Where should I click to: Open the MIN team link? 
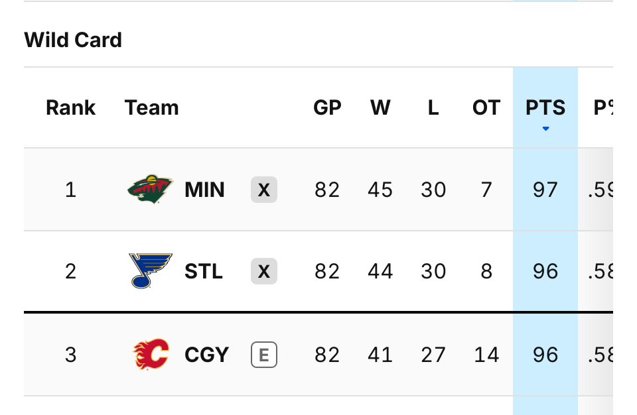tap(204, 190)
